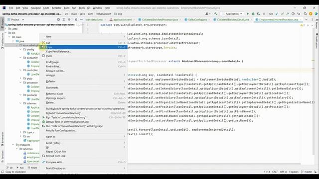Click the CRLF line separator widget
319x179 pixels.
pyautogui.click(x=275, y=172)
